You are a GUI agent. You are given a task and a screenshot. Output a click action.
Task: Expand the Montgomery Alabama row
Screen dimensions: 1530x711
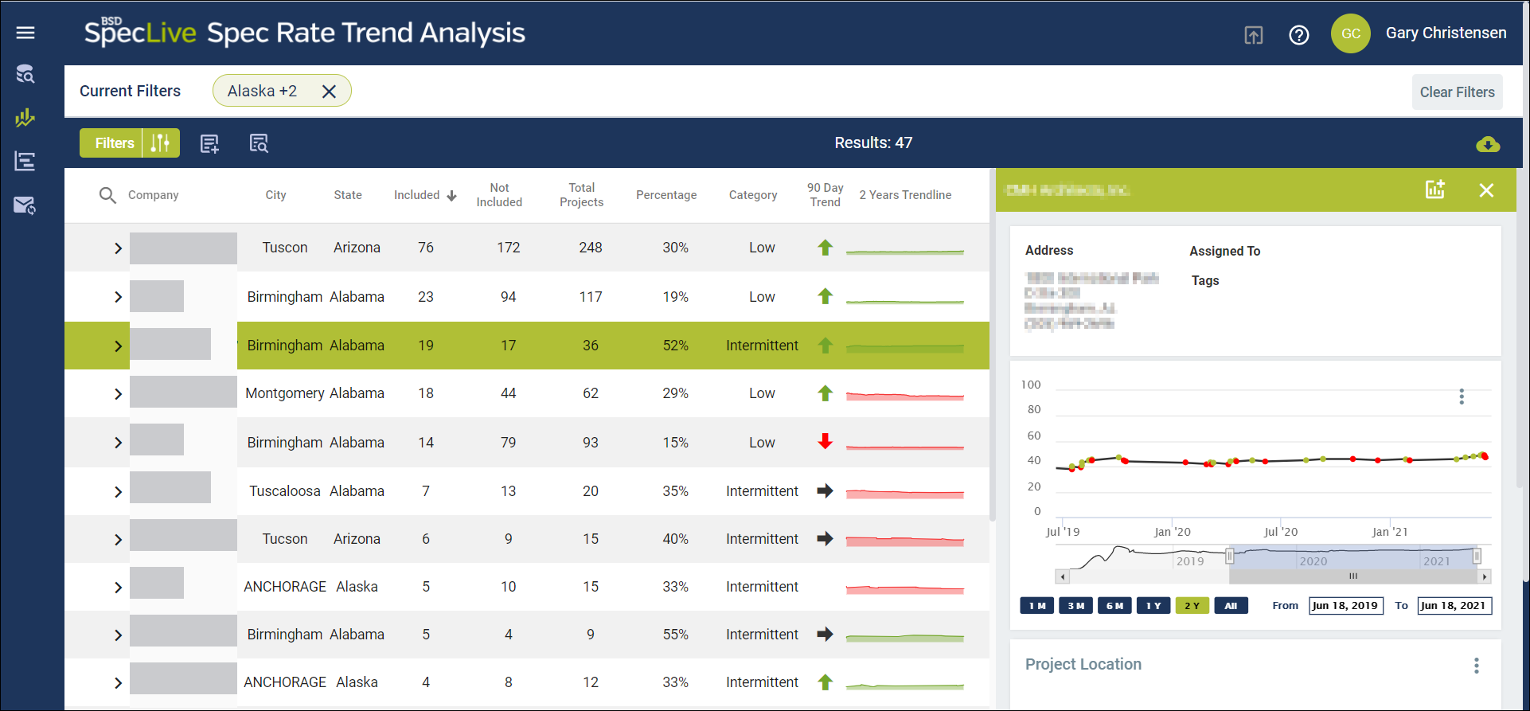[x=118, y=394]
